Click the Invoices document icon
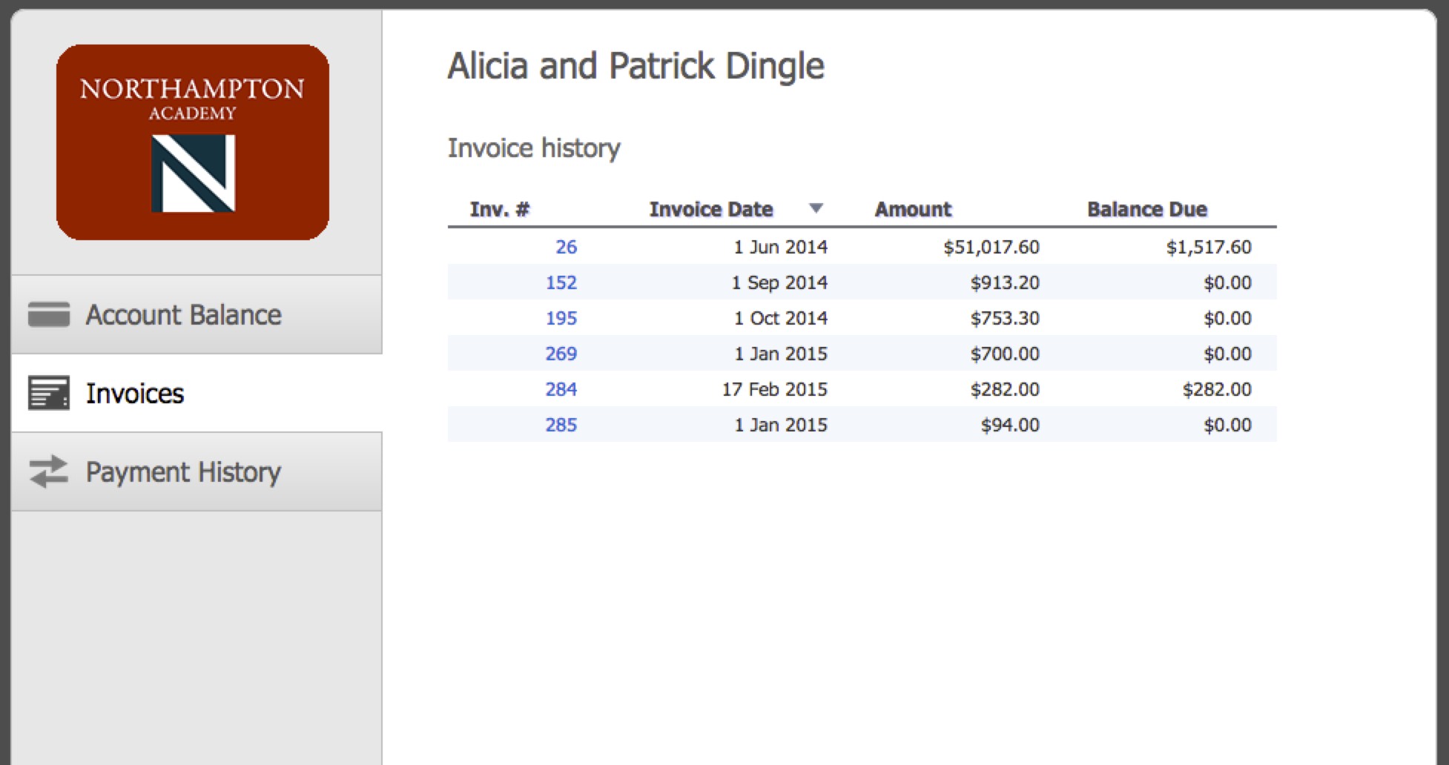This screenshot has height=765, width=1449. coord(49,393)
